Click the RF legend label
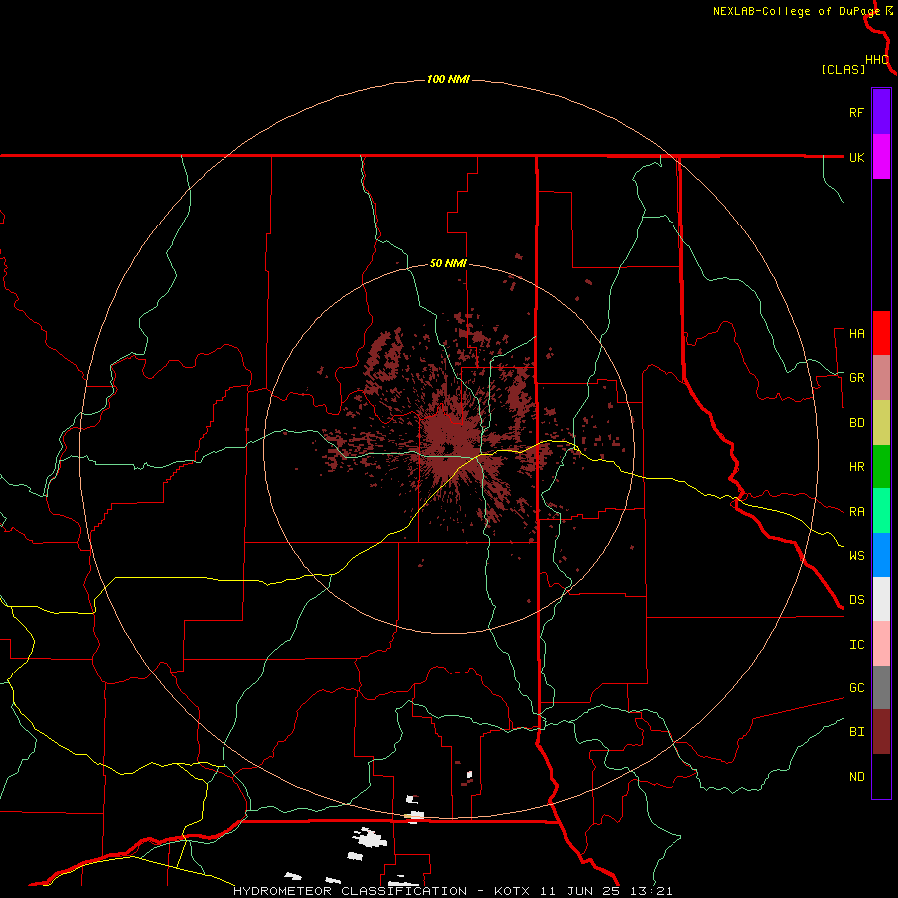 (856, 112)
